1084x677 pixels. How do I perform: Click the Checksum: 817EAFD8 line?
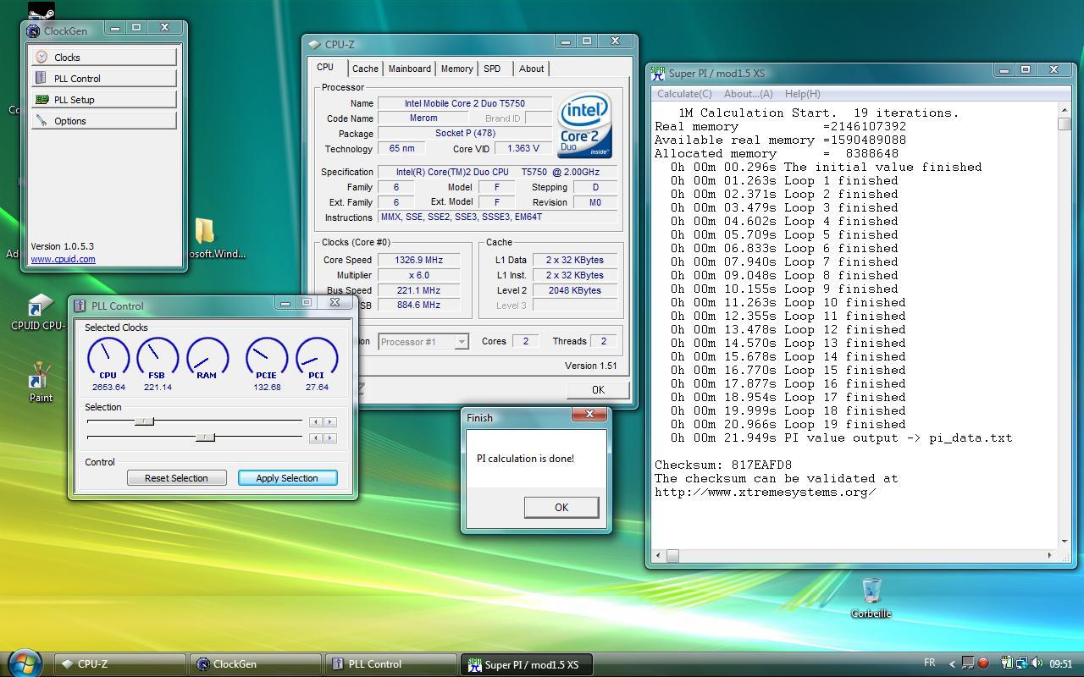coord(723,465)
